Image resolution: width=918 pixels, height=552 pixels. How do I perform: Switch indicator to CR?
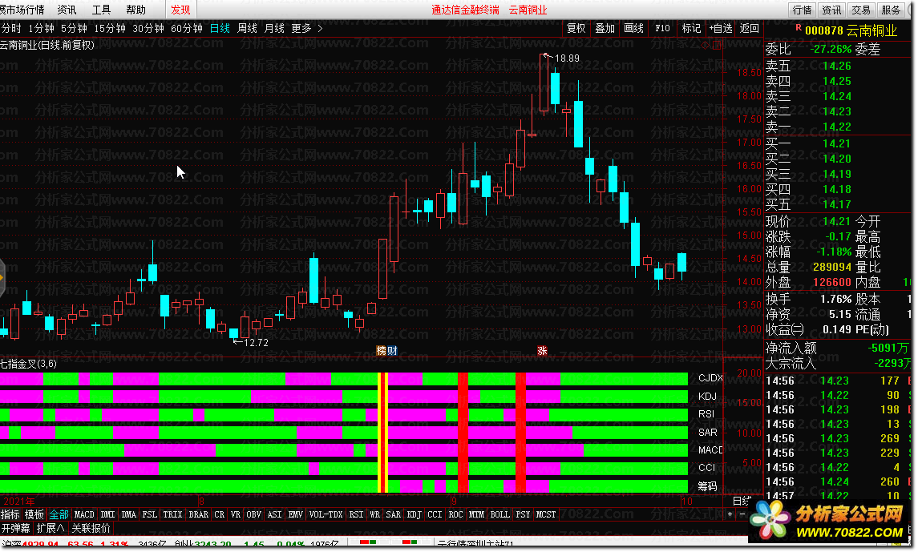click(220, 514)
